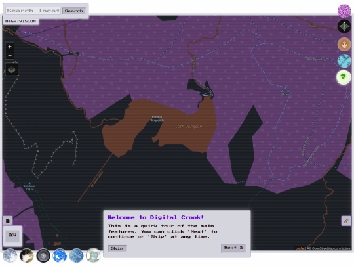Focus the Search location input field
This screenshot has width=354, height=266.
33,11
